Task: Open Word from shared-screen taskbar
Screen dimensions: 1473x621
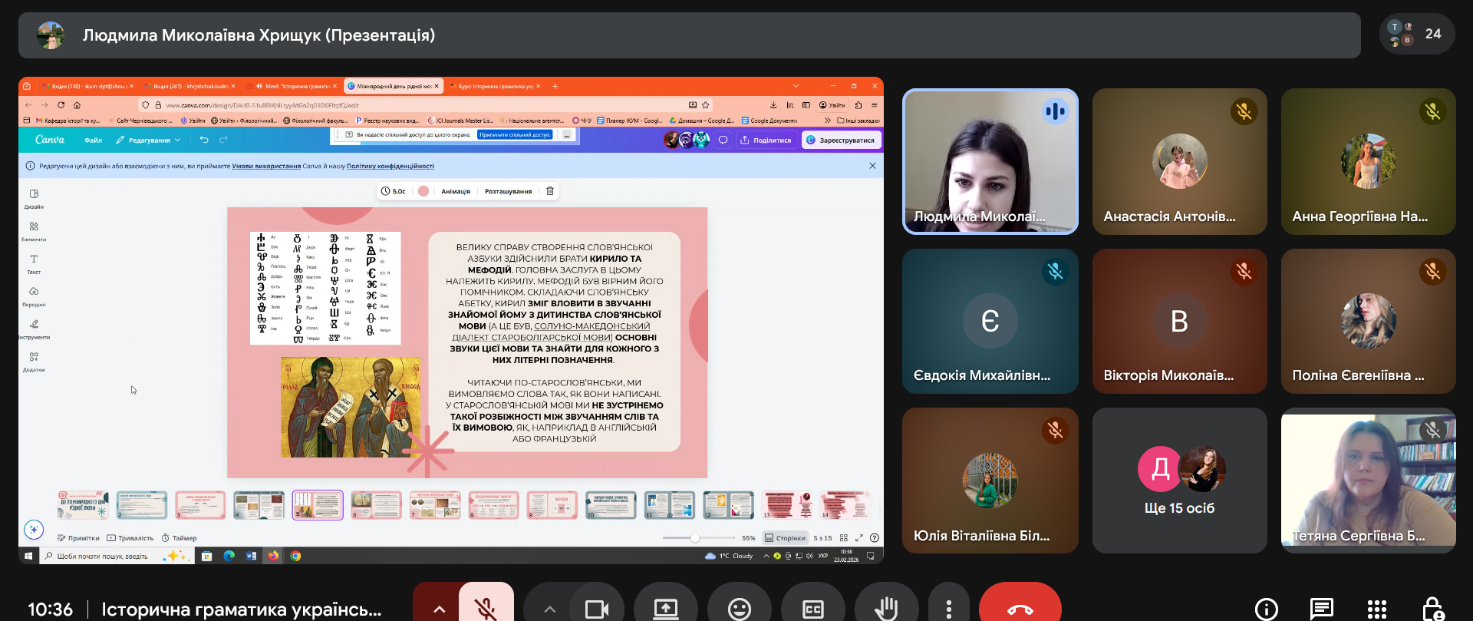Action: coord(251,556)
